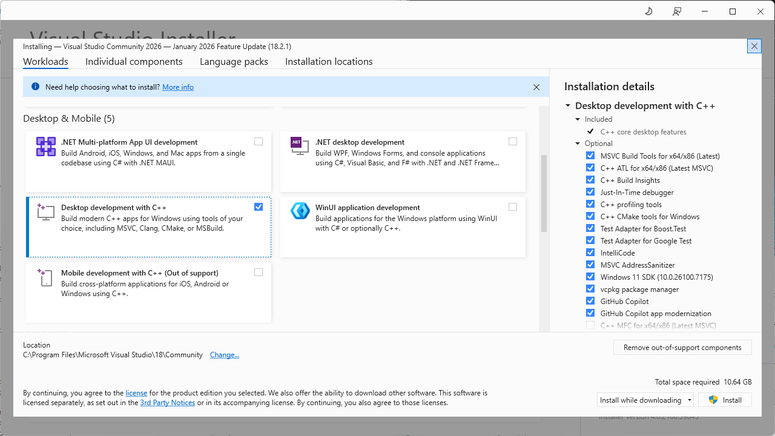Check Mobile development with C++ workload
Viewport: 775px width, 436px height.
(259, 272)
